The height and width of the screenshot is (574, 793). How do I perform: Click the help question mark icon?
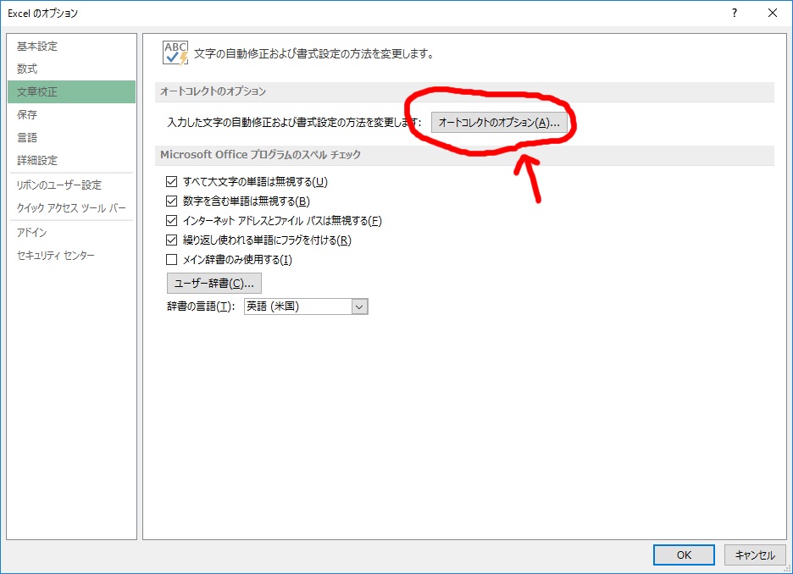click(x=735, y=14)
